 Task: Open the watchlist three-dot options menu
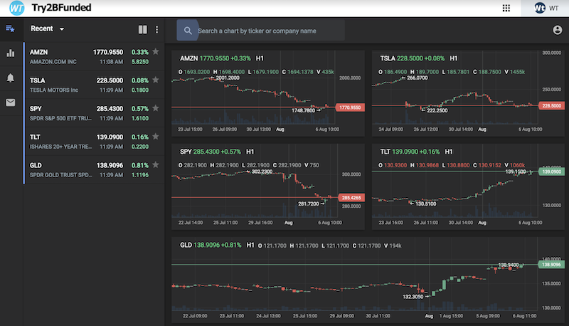(156, 29)
